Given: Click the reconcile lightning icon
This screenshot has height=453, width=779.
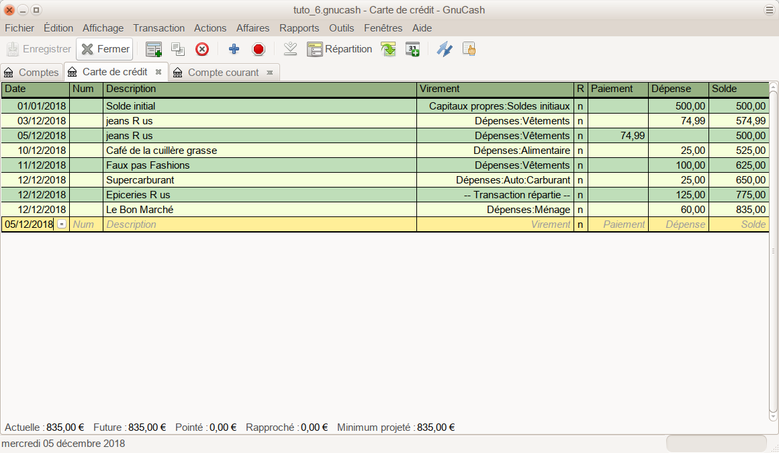Looking at the screenshot, I should click(x=445, y=49).
